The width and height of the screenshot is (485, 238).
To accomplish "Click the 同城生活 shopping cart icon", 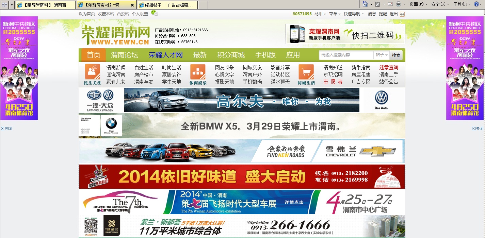I will point(306,72).
